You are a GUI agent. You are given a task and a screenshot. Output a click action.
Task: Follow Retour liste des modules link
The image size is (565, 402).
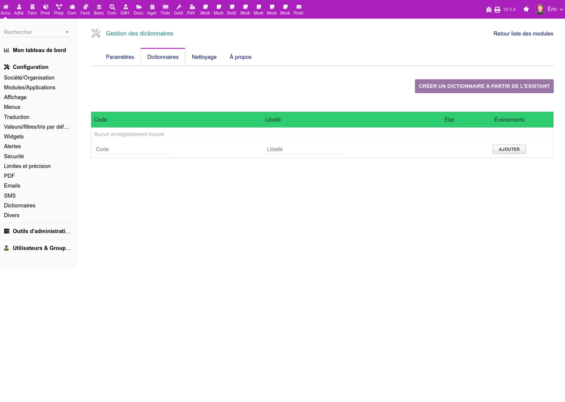pos(523,34)
